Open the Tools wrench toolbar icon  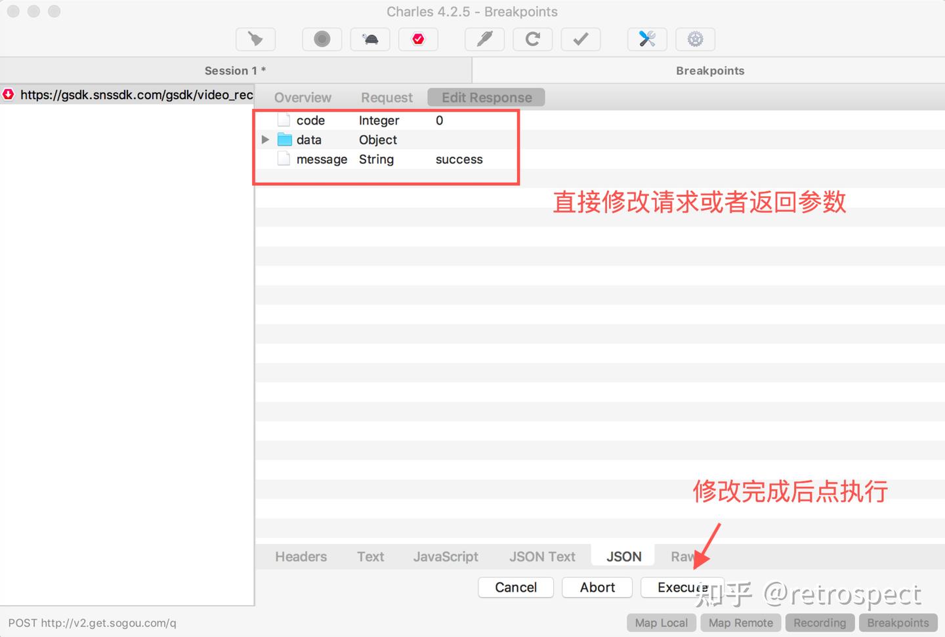[x=647, y=39]
